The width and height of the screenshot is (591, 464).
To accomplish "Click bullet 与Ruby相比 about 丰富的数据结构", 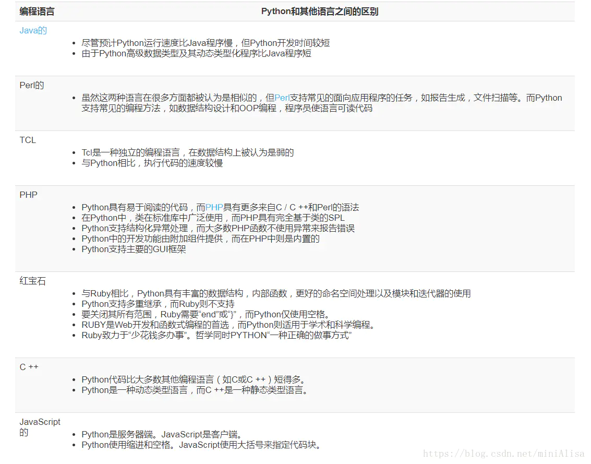I will [x=276, y=293].
